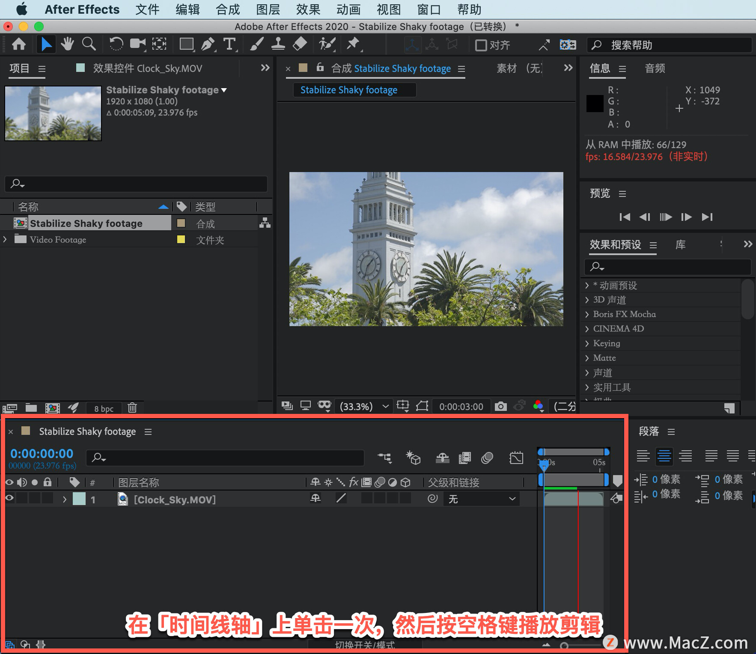Toggle Motion Blur enable switch in timeline
The width and height of the screenshot is (756, 654).
coord(487,458)
